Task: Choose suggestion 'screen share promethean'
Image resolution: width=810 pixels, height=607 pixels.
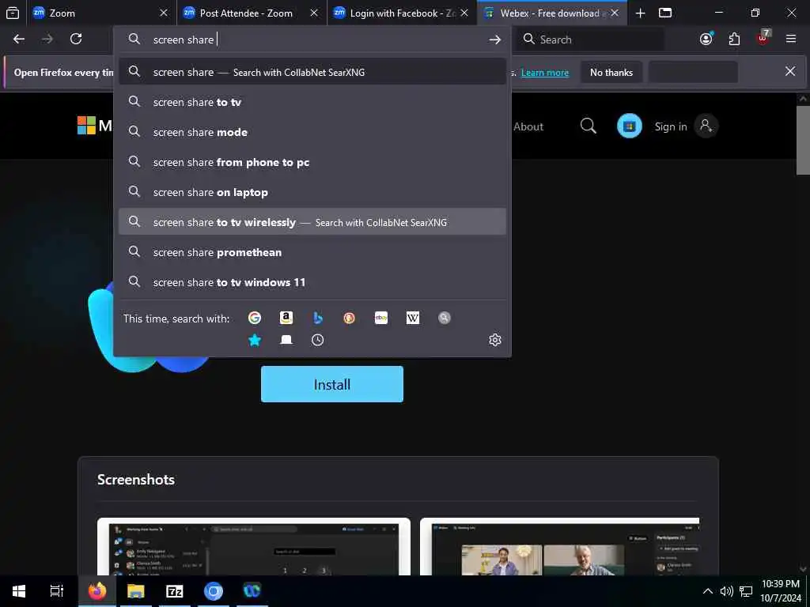Action: point(312,252)
